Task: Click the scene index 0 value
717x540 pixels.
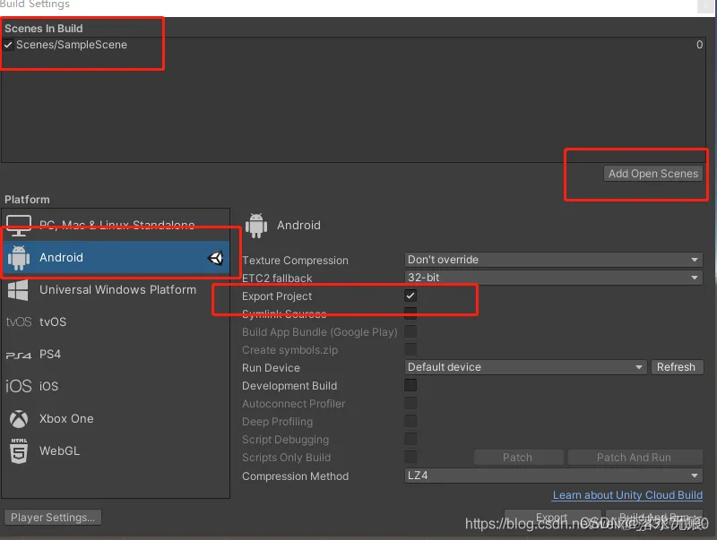Action: click(x=699, y=45)
